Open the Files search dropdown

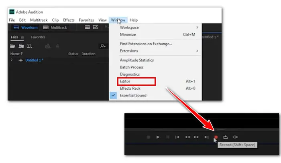click(103, 46)
